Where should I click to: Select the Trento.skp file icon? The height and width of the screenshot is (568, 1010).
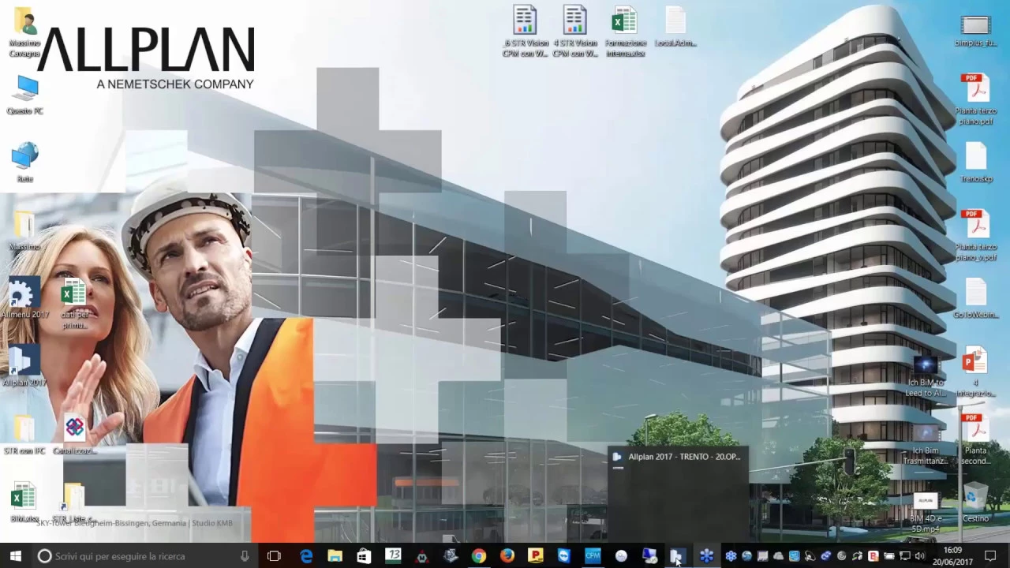pos(975,163)
